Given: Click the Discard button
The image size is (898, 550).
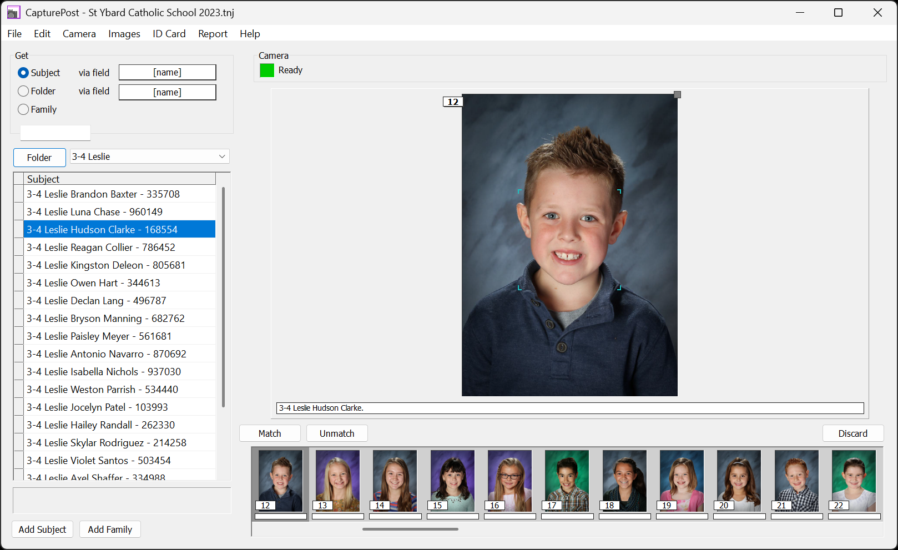Looking at the screenshot, I should pyautogui.click(x=852, y=433).
